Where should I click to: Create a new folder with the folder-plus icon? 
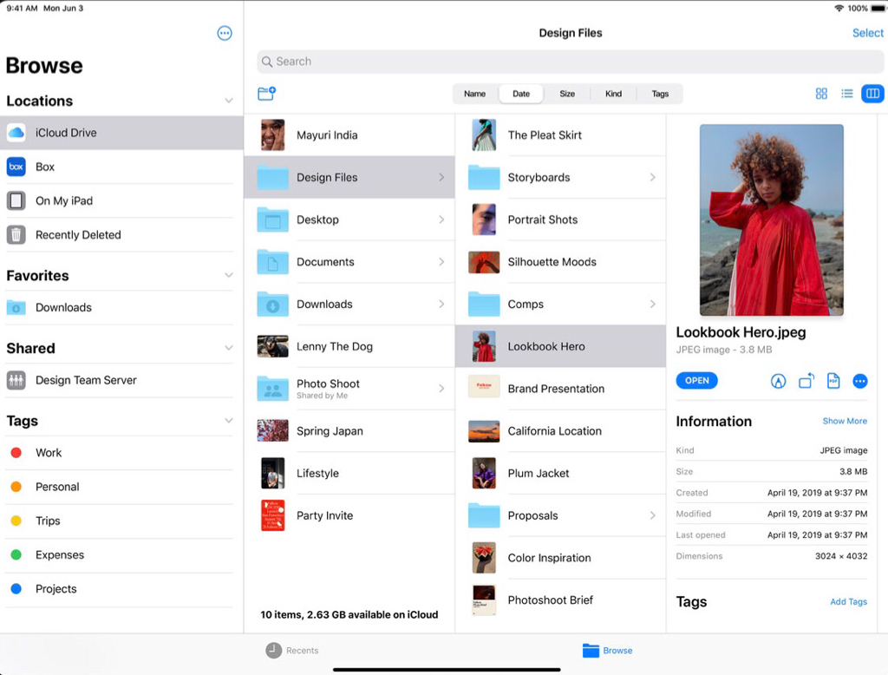coord(266,94)
